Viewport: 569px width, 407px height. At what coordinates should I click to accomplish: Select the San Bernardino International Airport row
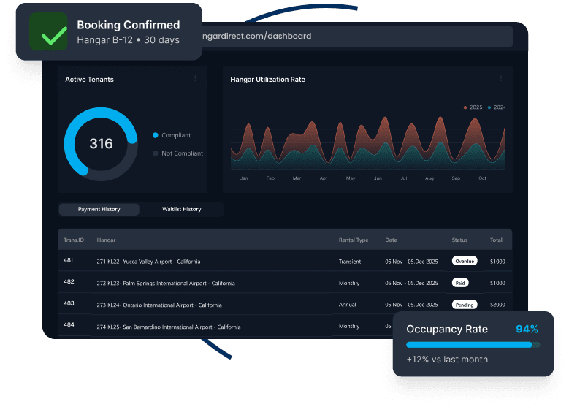[225, 326]
